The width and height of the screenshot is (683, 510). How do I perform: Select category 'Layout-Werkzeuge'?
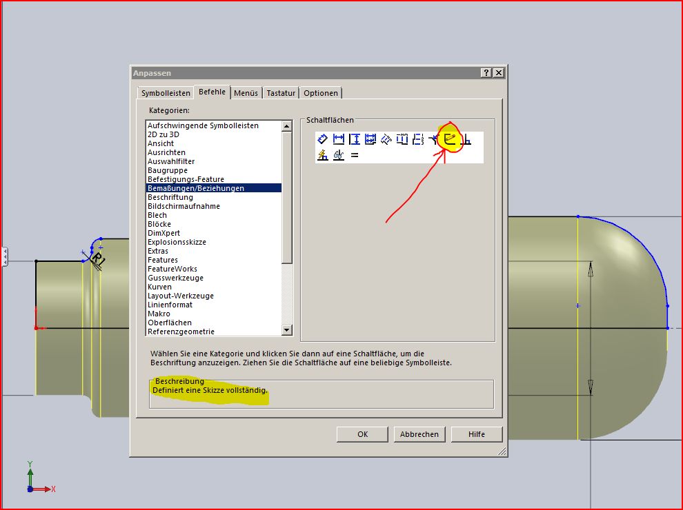(213, 296)
